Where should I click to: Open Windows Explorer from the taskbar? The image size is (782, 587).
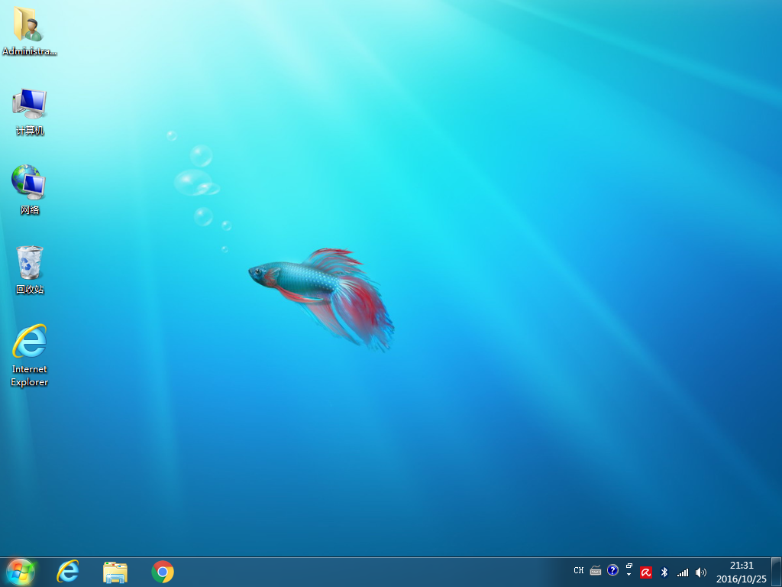pos(115,572)
